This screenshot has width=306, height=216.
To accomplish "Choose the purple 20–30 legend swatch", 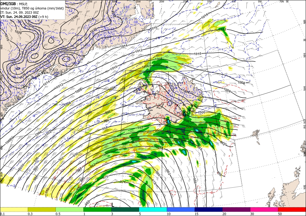I will pos(236,209).
